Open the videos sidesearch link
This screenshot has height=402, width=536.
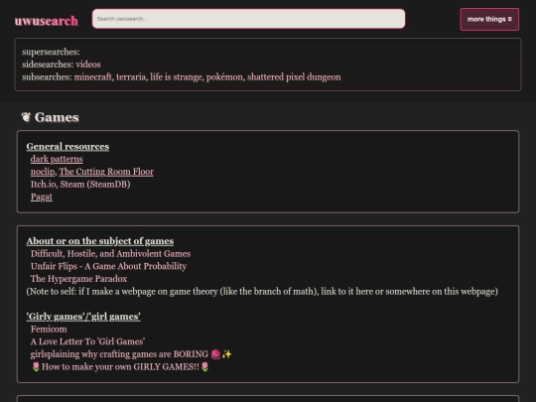(88, 65)
